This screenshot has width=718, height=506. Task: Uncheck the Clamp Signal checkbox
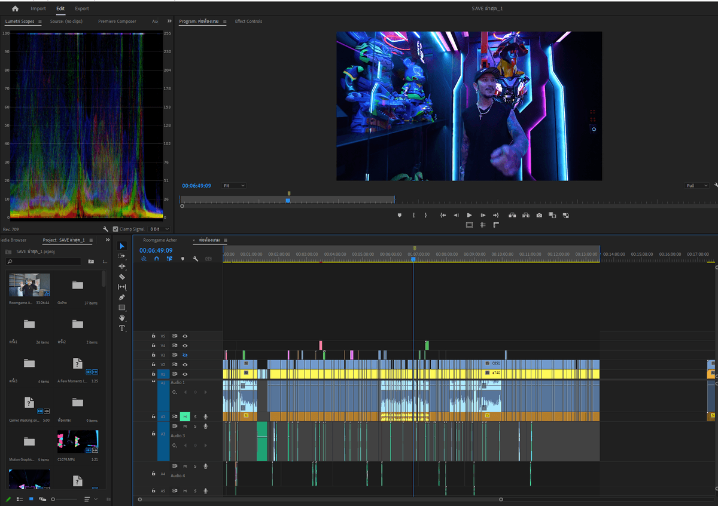pos(115,229)
